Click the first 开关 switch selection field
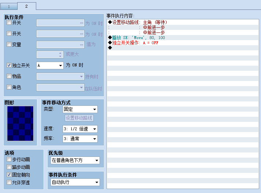This screenshot has width=261, height=193. 60,23
